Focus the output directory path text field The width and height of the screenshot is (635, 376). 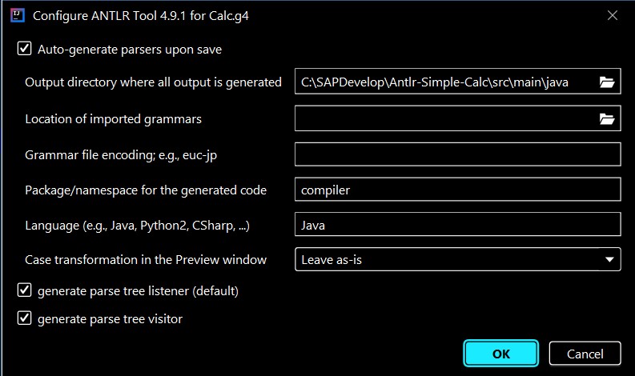click(445, 82)
